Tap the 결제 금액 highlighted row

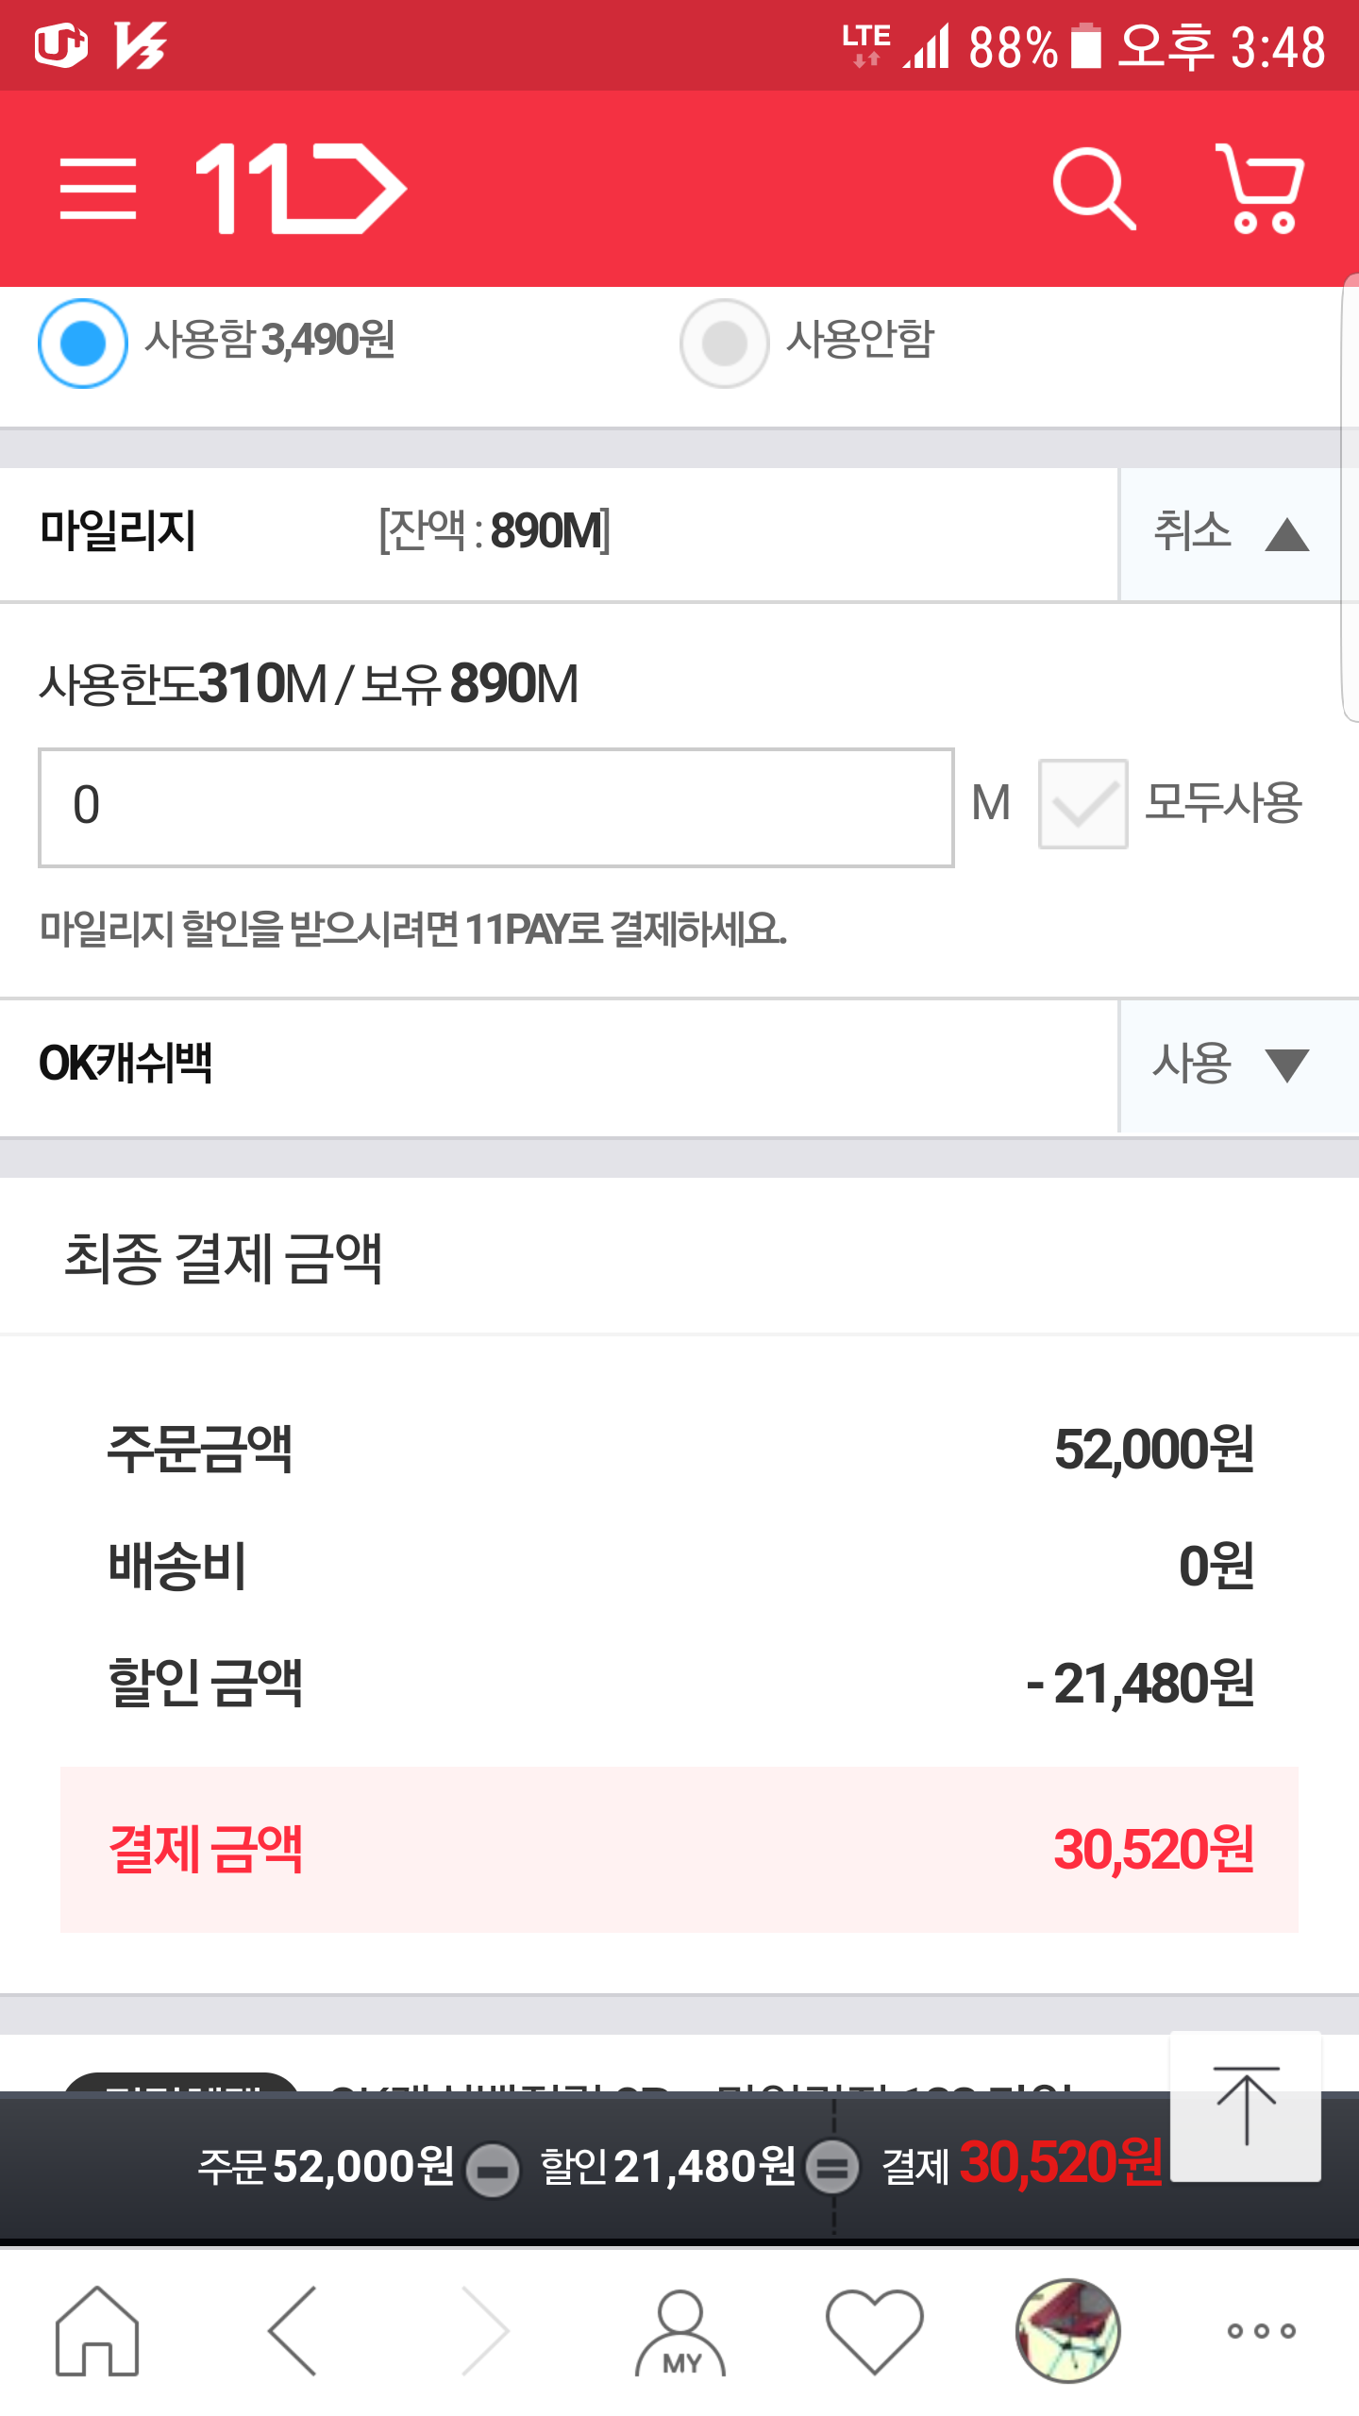[679, 1849]
